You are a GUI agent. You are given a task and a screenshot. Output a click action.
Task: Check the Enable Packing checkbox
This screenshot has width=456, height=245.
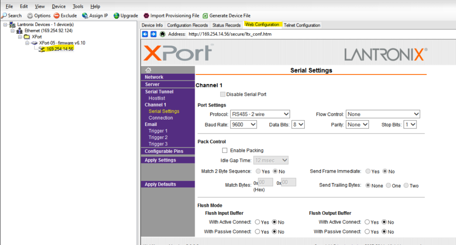(224, 150)
